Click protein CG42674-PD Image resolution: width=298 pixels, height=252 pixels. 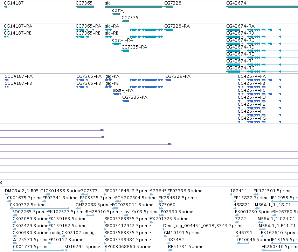(x=252, y=97)
